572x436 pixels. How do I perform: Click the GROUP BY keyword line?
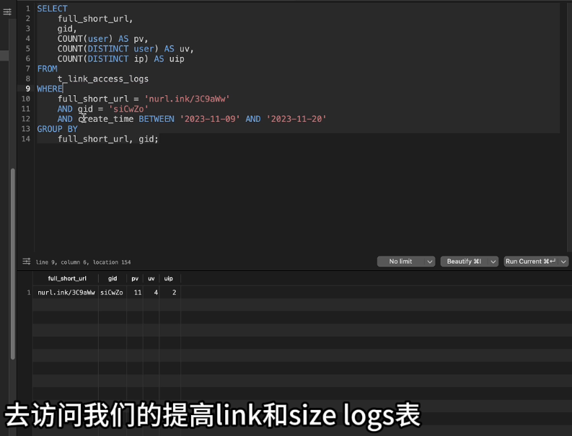(57, 129)
